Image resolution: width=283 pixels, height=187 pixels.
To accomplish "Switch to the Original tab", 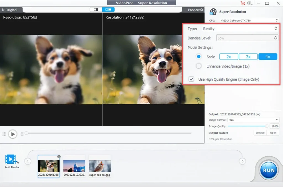I will [11, 10].
